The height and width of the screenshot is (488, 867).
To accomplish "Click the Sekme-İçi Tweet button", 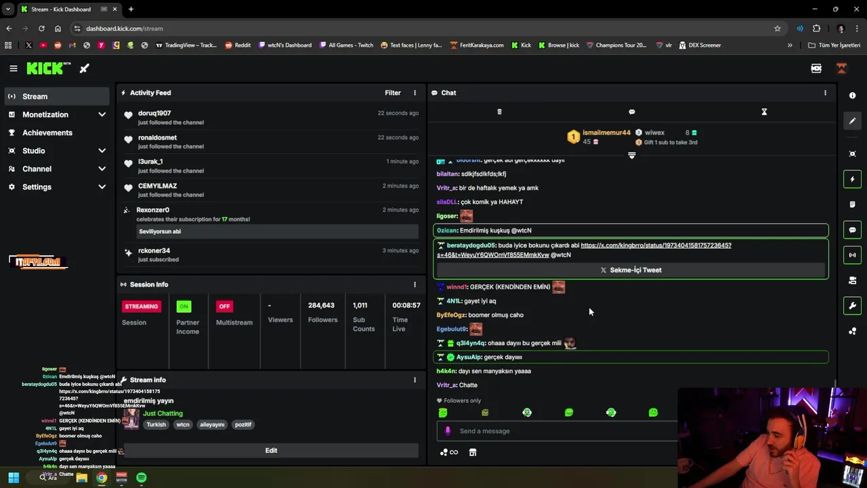I will tap(631, 270).
